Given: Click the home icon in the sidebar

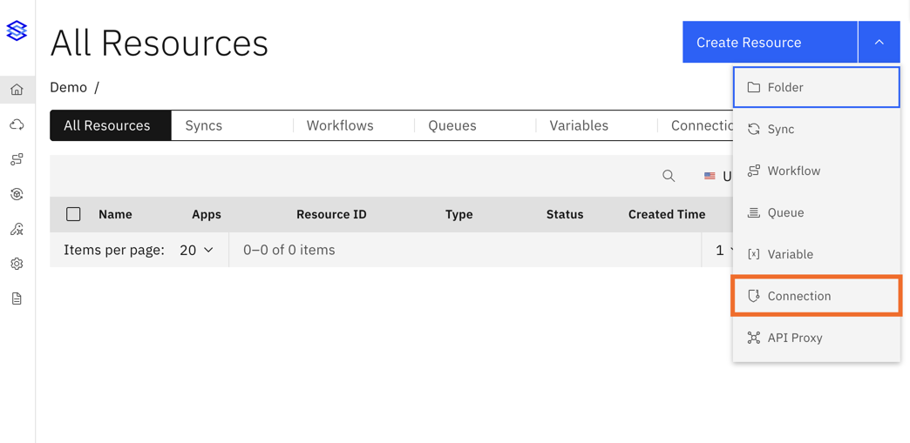Looking at the screenshot, I should point(17,90).
